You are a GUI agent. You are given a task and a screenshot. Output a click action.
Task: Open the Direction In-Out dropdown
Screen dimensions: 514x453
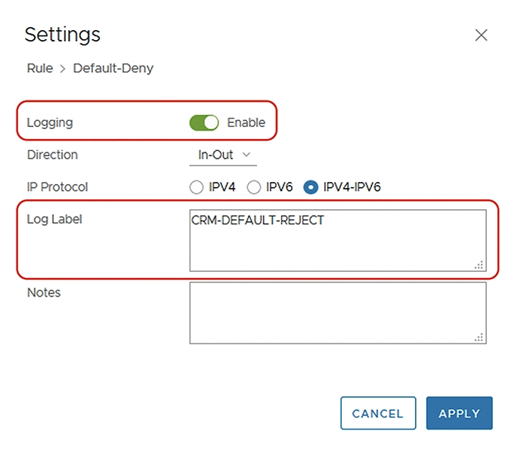223,155
